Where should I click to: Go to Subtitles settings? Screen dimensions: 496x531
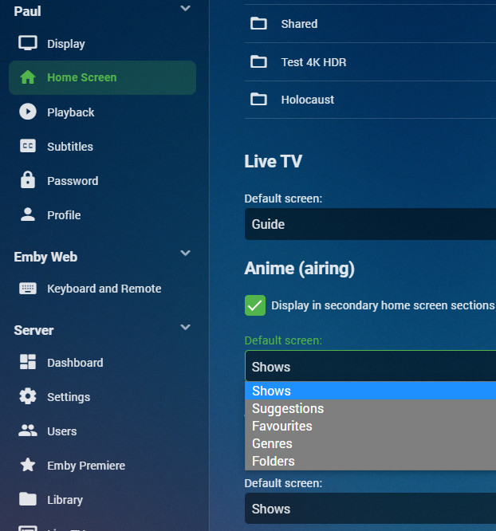70,147
